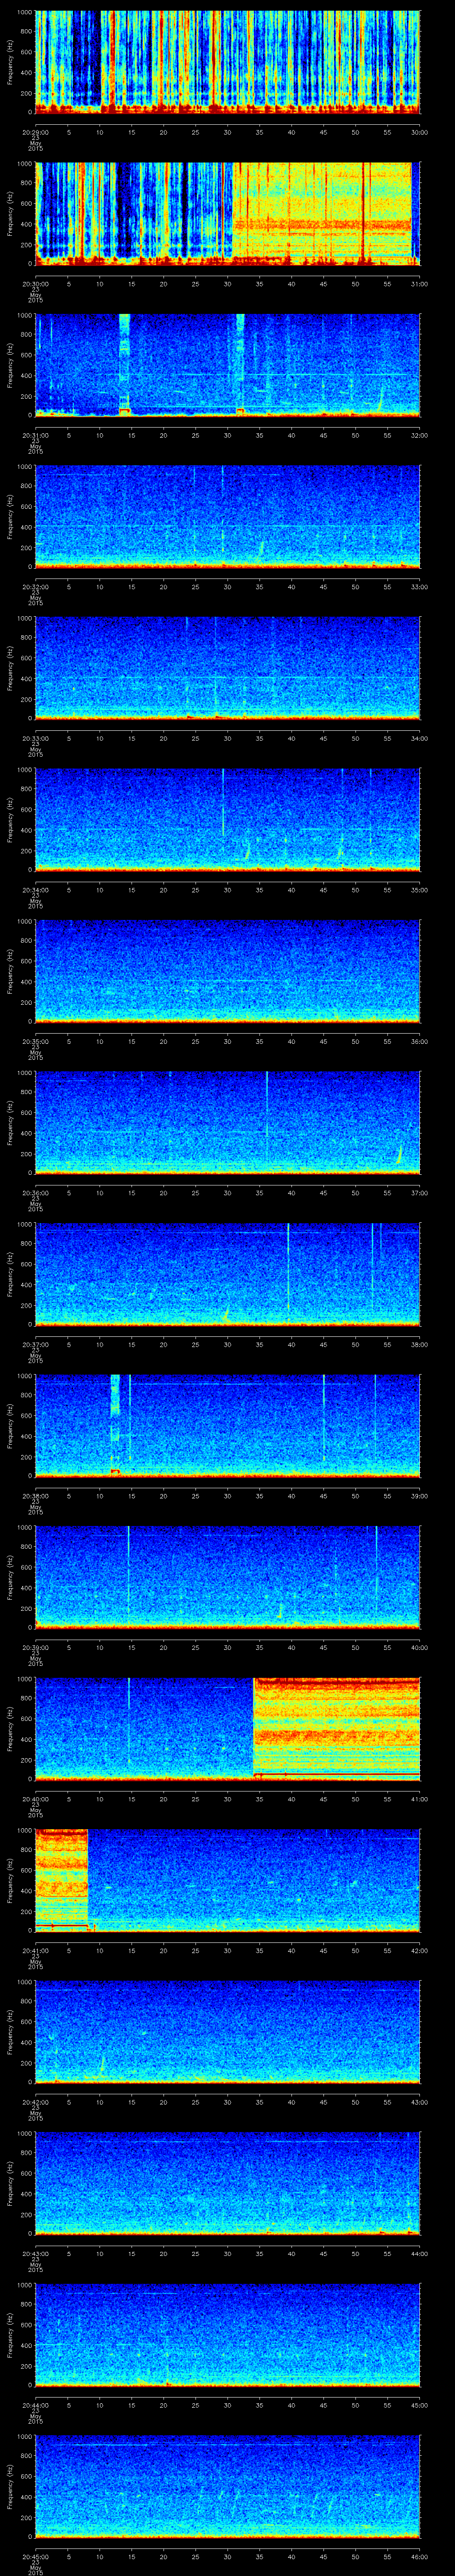This screenshot has height=2576, width=455.
Task: Select the spectrogram panel starting at 20:34:00
Action: click(x=228, y=820)
